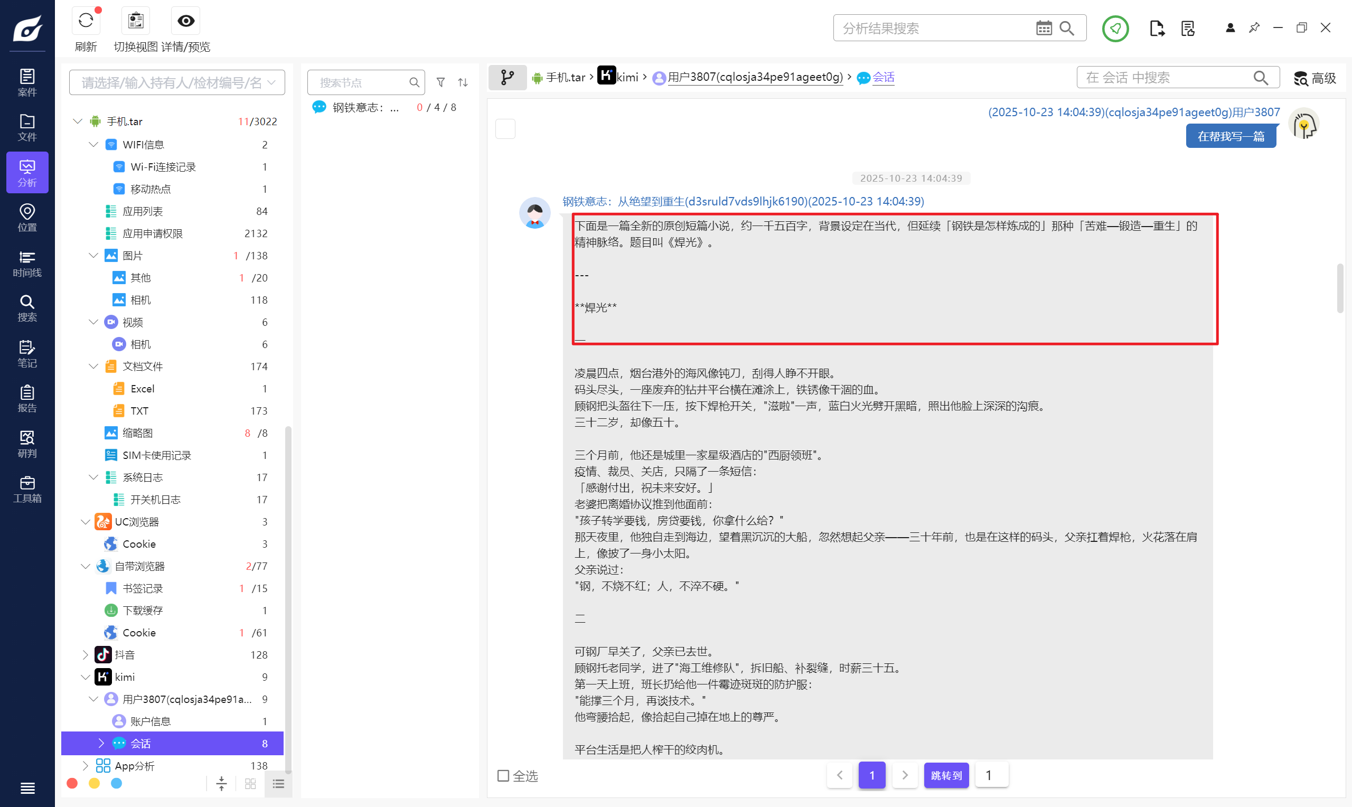
Task: Collapse the WIFI信息 tree node
Action: [93, 145]
